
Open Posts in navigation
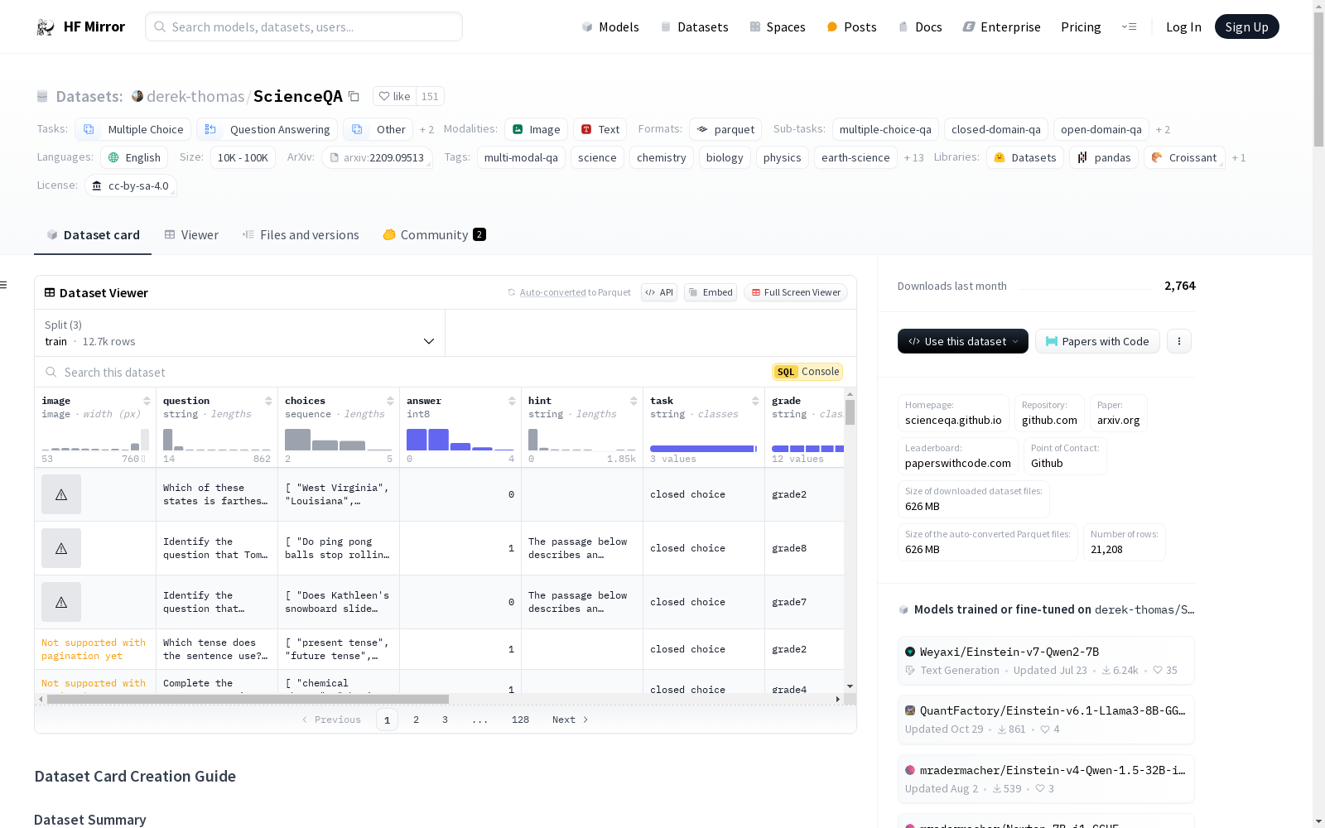[851, 26]
